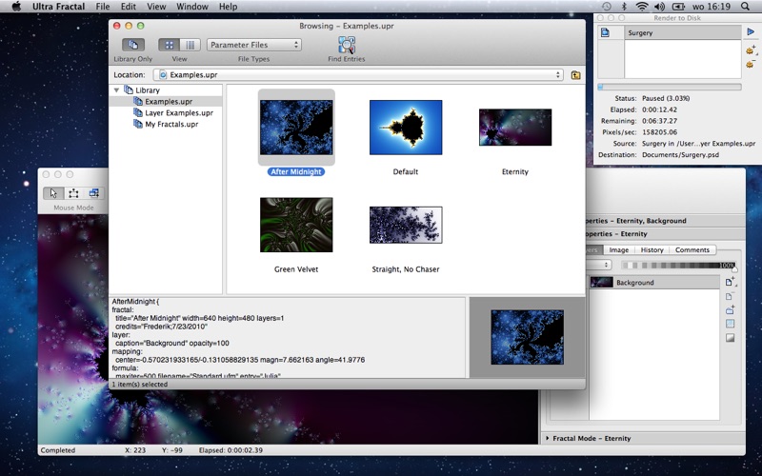The image size is (762, 476).
Task: Click the render progress bar
Action: pyautogui.click(x=670, y=87)
